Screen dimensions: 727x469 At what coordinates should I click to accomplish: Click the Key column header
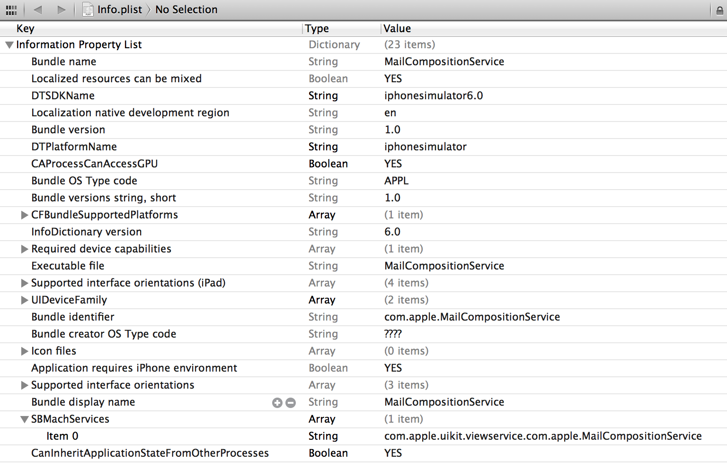pyautogui.click(x=26, y=28)
